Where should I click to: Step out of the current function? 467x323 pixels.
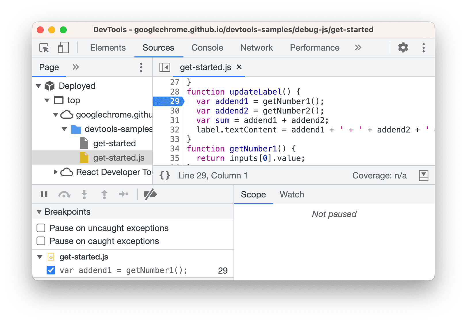(x=104, y=194)
